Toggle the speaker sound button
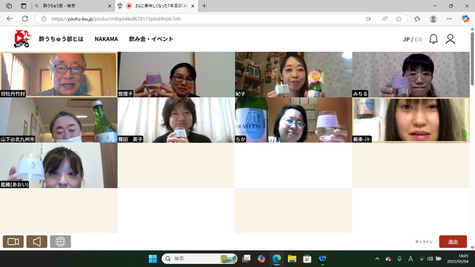 [x=36, y=242]
